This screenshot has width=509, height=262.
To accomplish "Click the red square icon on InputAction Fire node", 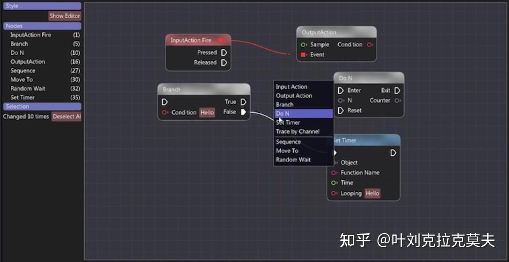I will tap(220, 40).
